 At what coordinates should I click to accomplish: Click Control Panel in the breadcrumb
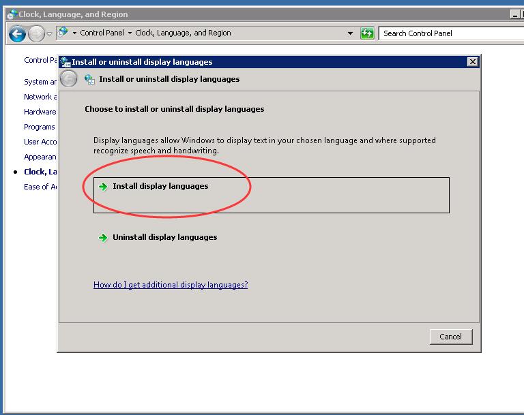pos(102,33)
